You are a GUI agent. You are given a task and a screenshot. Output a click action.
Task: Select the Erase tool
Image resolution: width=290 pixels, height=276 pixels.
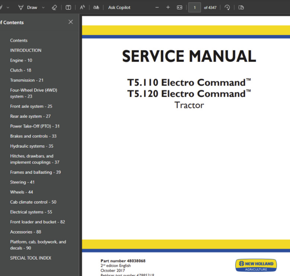(54, 7)
